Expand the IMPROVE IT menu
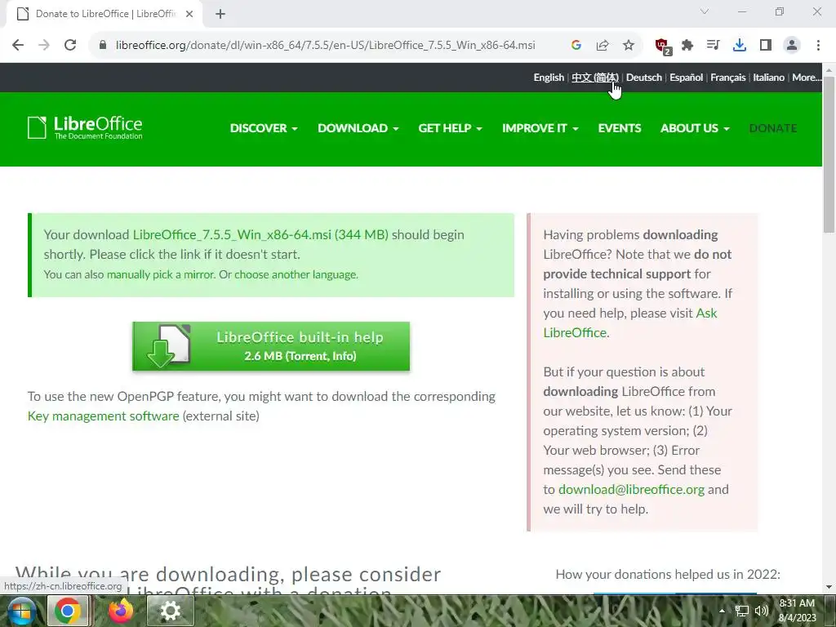This screenshot has width=836, height=627. tap(540, 128)
